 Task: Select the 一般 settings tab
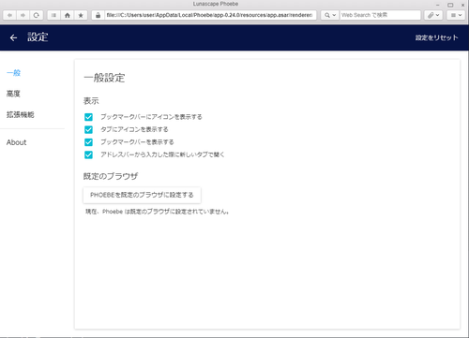click(x=13, y=73)
